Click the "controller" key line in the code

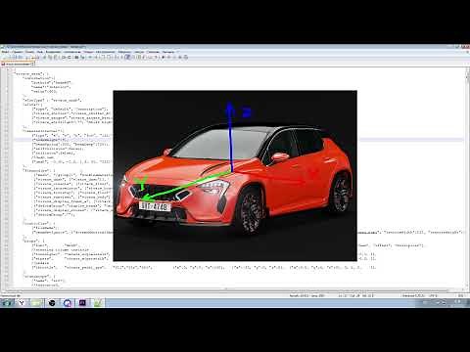[38, 224]
